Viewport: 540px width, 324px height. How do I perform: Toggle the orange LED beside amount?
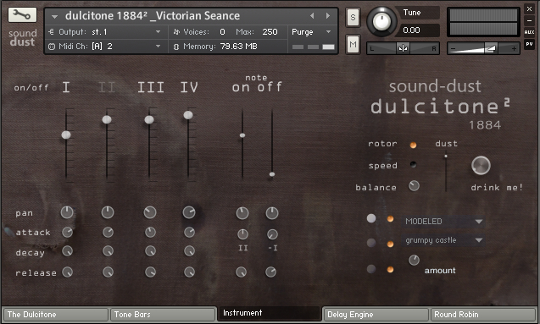[x=390, y=269]
